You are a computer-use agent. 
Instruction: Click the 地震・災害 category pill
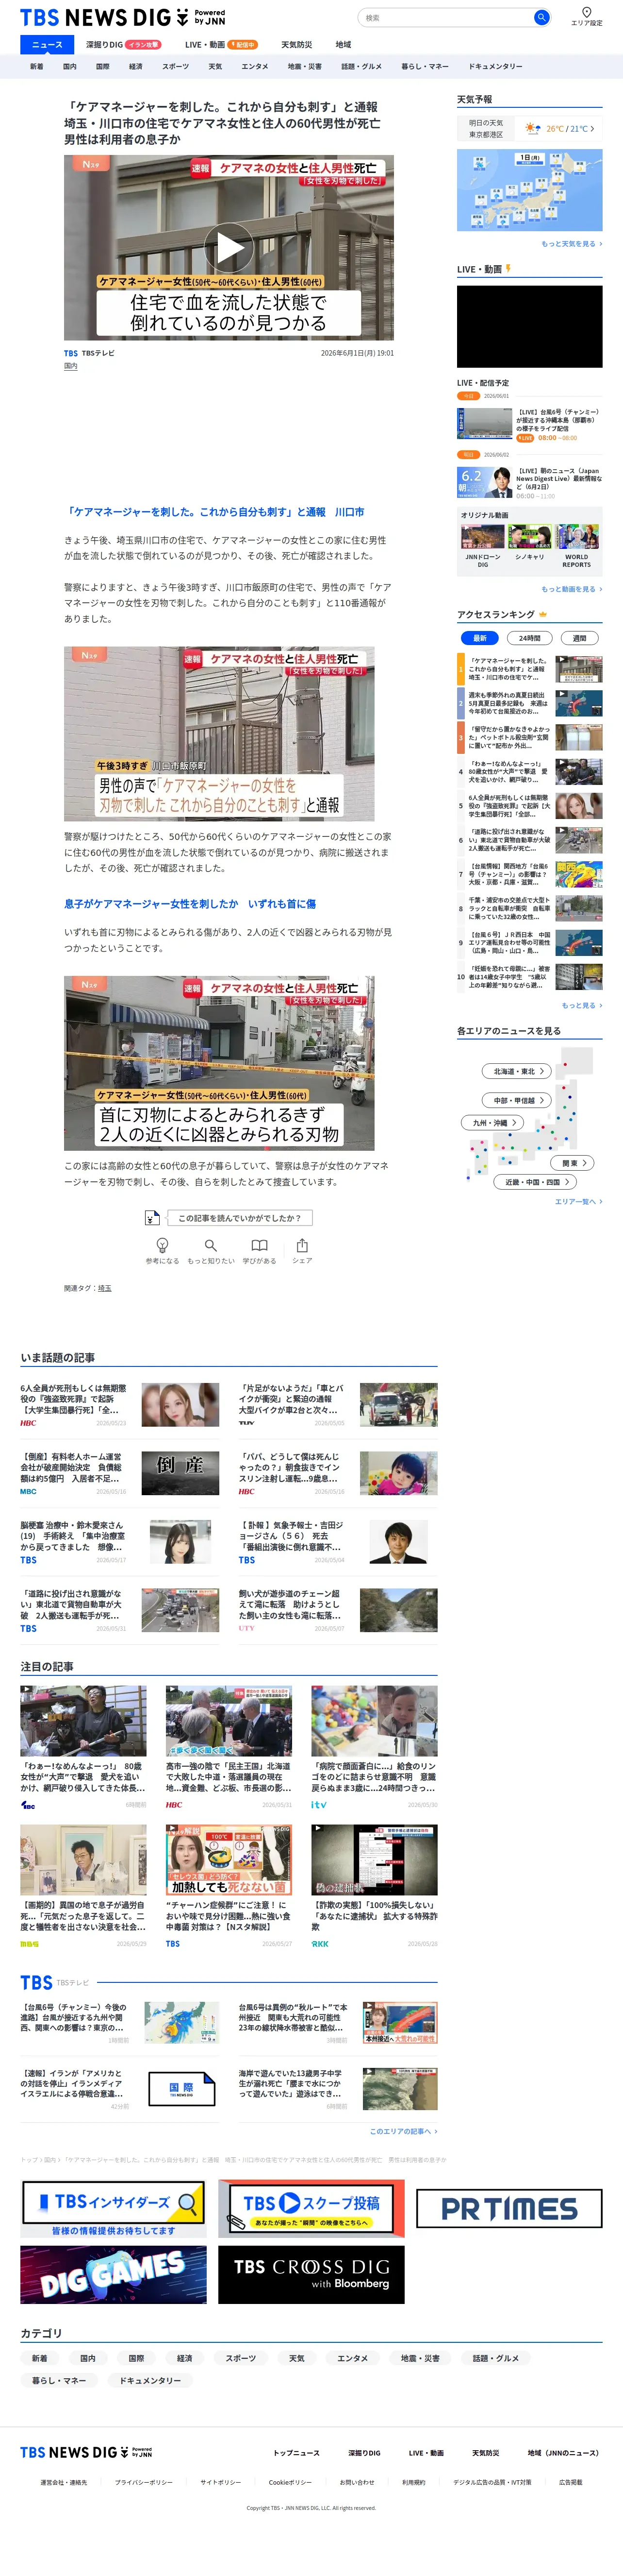click(420, 2358)
